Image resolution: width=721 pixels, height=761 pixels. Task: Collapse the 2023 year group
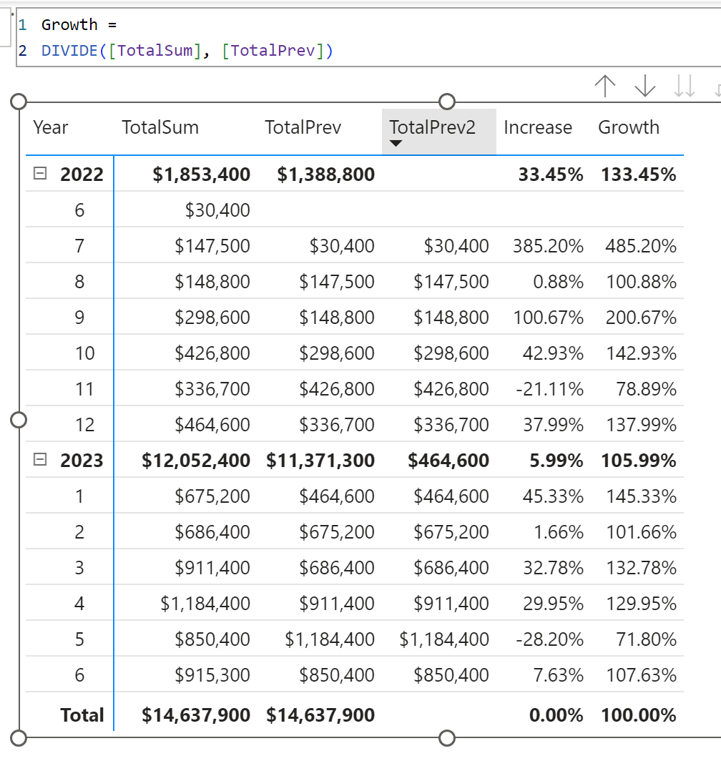point(41,460)
